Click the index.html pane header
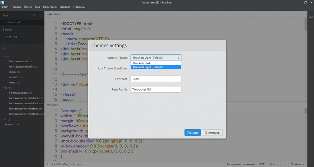The image size is (314, 167). [x=53, y=14]
